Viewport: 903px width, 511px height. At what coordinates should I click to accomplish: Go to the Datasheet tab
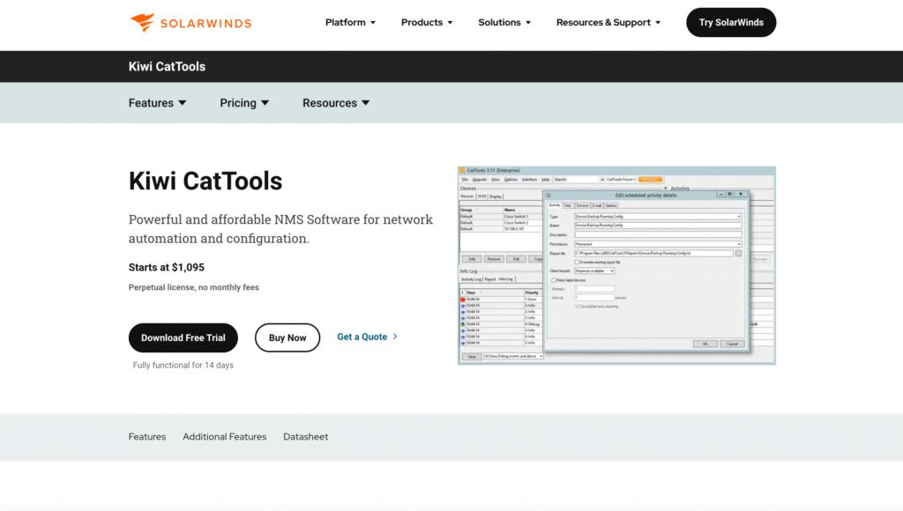click(x=306, y=437)
